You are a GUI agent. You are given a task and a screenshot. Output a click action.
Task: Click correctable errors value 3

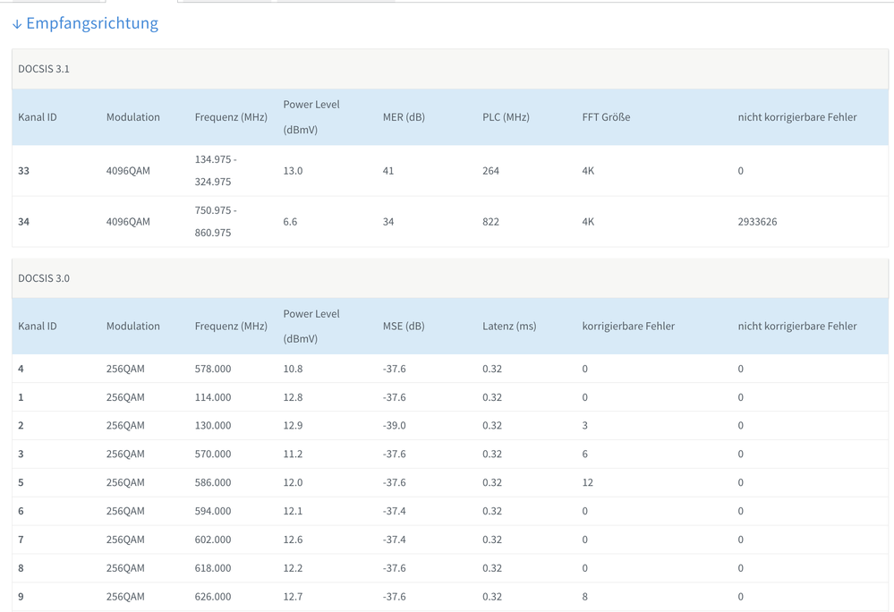click(x=585, y=426)
